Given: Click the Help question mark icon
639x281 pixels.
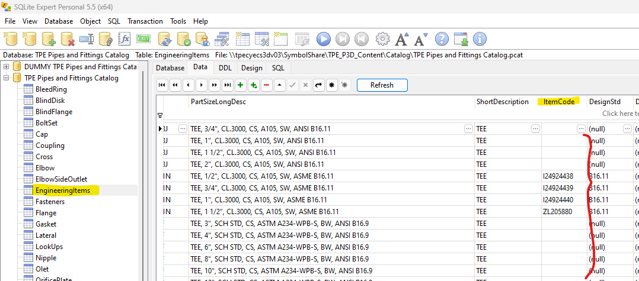Looking at the screenshot, I should [442, 39].
